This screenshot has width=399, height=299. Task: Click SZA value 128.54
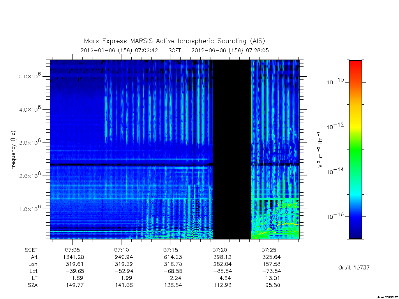[x=173, y=285]
